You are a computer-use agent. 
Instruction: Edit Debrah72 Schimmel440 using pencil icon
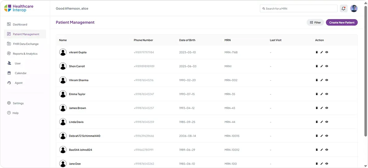tap(321, 136)
